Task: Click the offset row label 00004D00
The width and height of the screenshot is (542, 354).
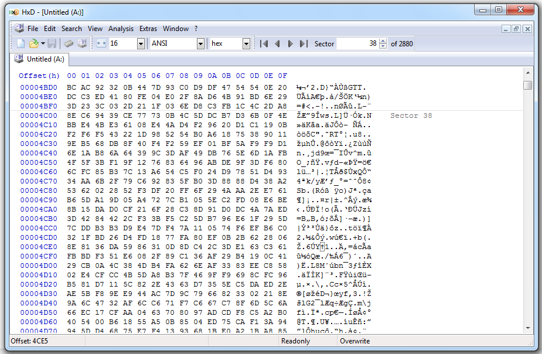Action: (39, 265)
